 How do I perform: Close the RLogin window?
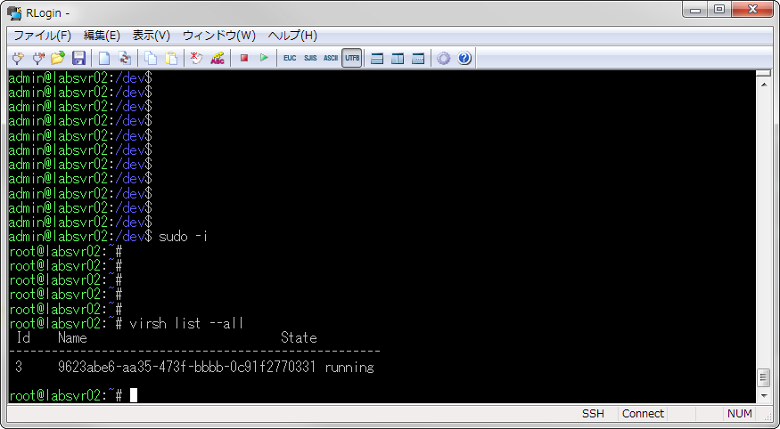752,9
